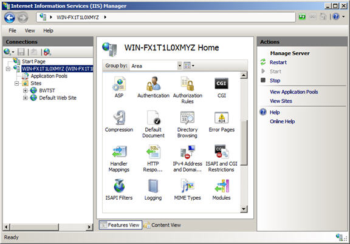The image size is (350, 244).
Task: Open the CGI feature icon
Action: pyautogui.click(x=221, y=84)
